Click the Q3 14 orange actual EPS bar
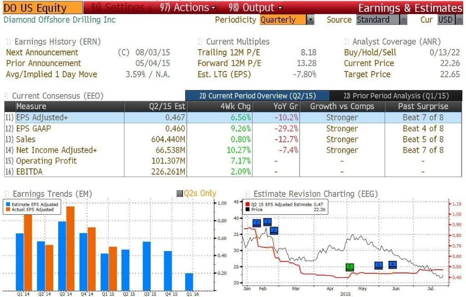 (71, 249)
